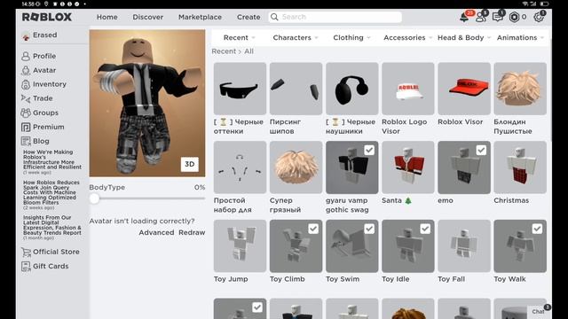
Task: Click the Redraw link
Action: coord(192,232)
